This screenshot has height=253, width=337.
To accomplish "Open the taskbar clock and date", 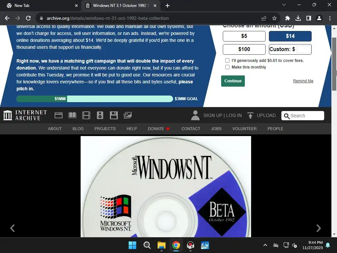I will coord(313,245).
